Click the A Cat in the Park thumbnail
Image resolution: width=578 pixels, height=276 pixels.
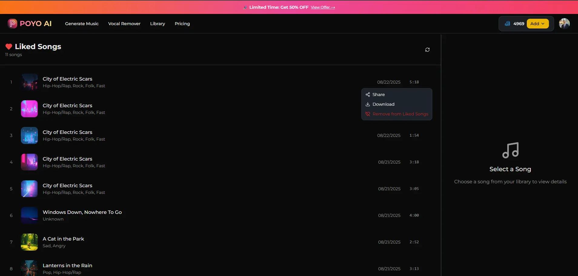(x=29, y=242)
